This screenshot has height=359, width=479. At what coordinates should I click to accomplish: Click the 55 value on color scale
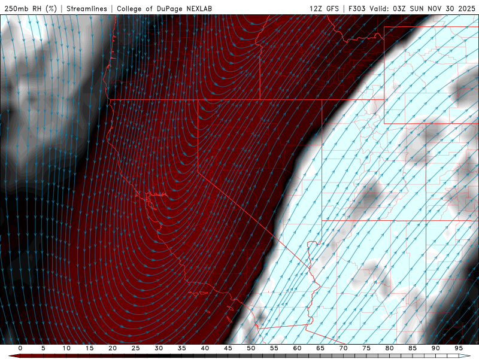pyautogui.click(x=274, y=348)
